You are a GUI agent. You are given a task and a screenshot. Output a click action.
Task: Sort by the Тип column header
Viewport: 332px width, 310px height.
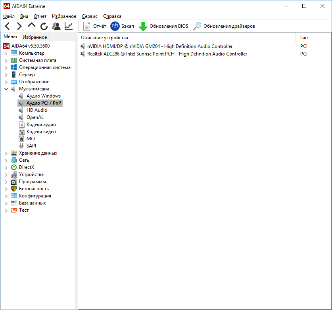coord(303,38)
